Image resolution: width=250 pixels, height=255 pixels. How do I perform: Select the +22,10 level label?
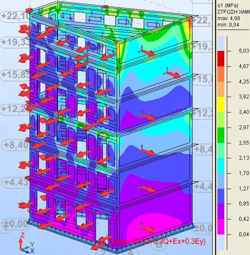coord(15,16)
